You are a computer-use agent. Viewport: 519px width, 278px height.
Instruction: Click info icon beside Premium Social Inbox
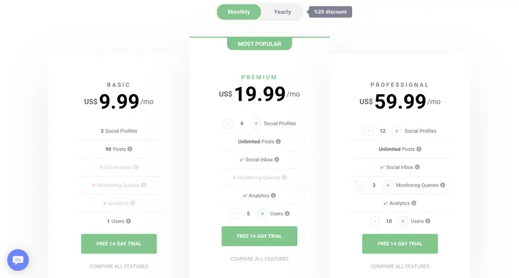277,160
